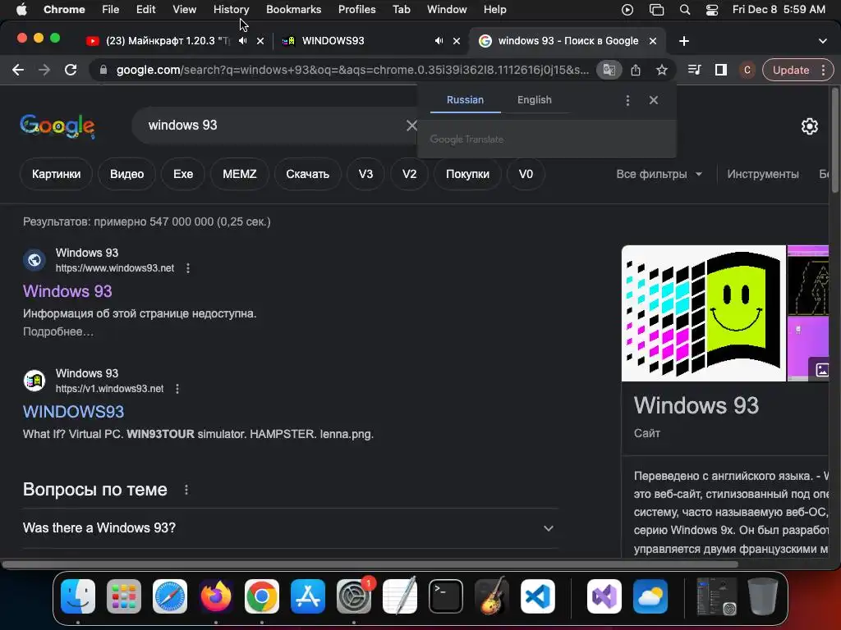The width and height of the screenshot is (841, 630).
Task: Select the V2 filter chip
Action: click(x=409, y=174)
